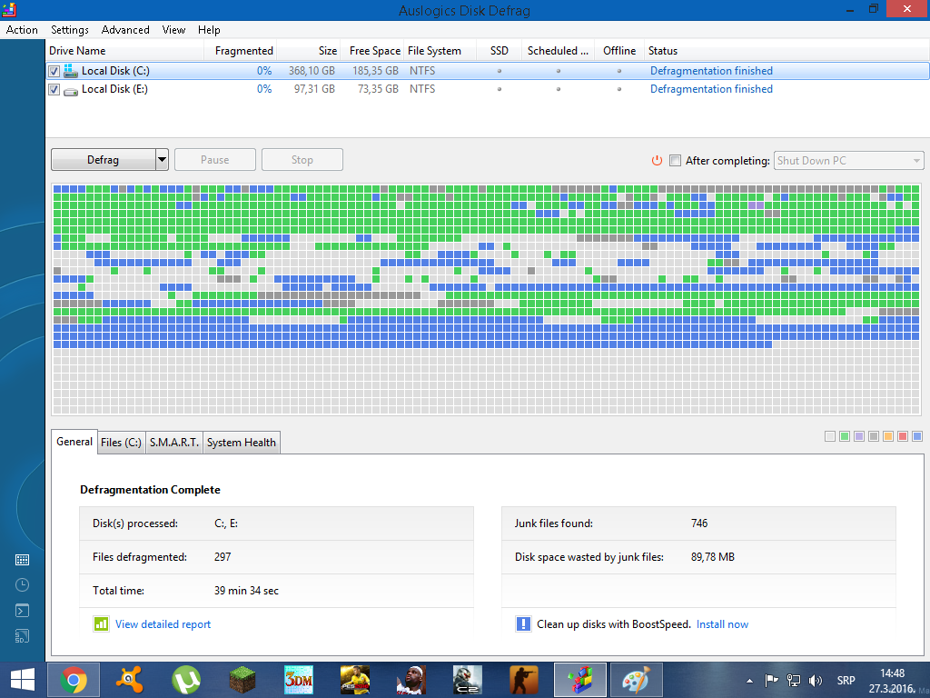Click the red power icon near After completing

point(657,160)
